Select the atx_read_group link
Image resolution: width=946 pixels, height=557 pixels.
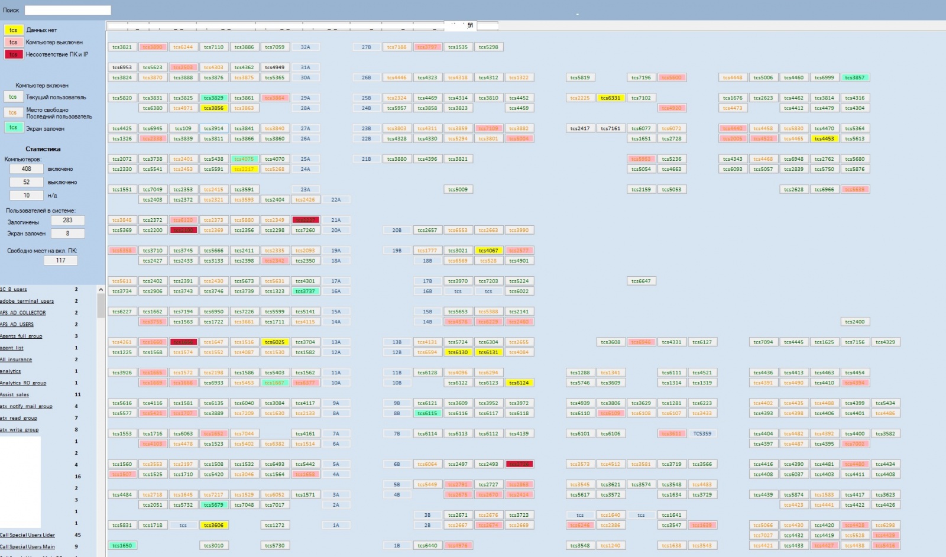(x=18, y=418)
